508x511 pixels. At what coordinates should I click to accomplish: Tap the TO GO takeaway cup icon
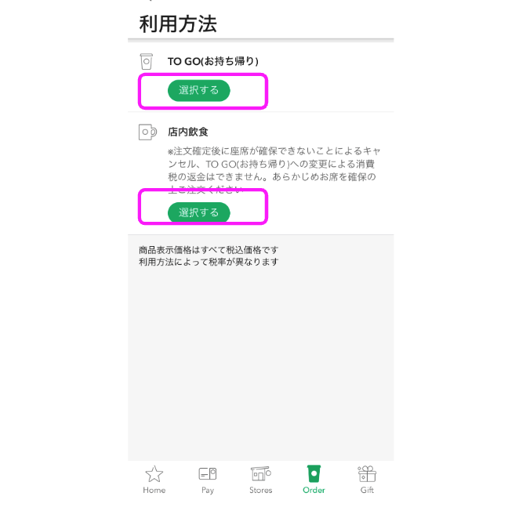tap(146, 62)
